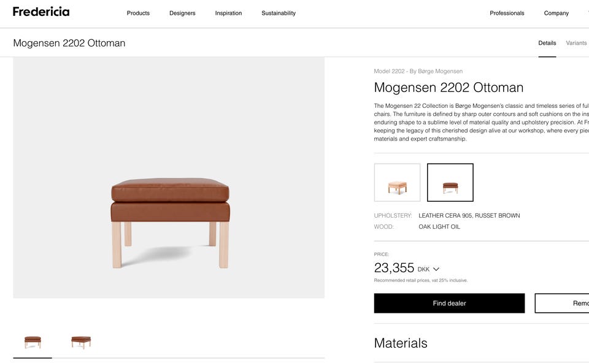
Task: Open the Designers menu
Action: click(182, 13)
